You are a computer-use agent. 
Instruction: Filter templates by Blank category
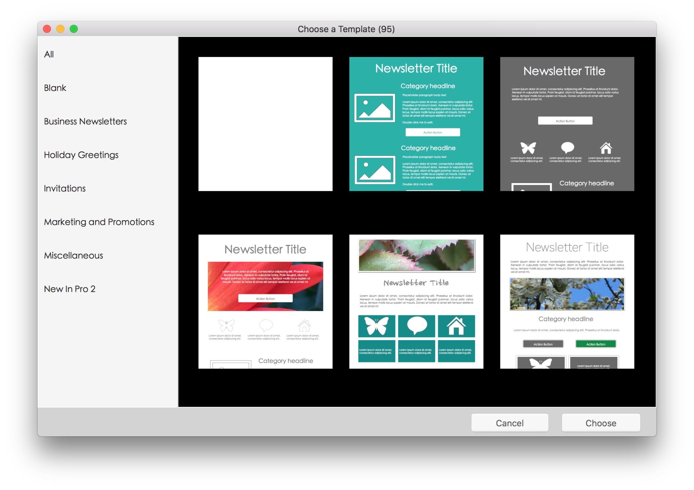[55, 88]
